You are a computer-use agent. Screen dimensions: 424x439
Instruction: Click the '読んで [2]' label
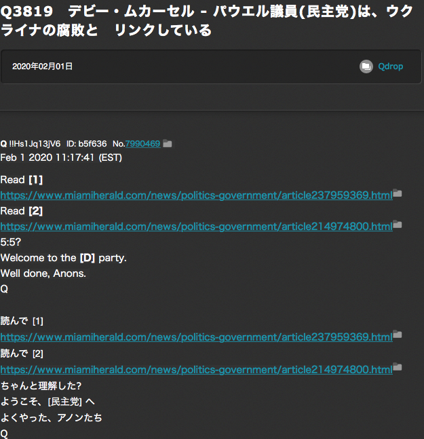point(22,354)
